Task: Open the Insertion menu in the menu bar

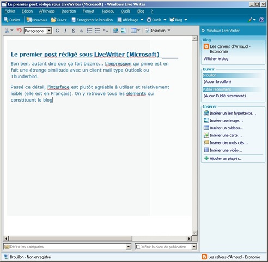Action: 69,11
